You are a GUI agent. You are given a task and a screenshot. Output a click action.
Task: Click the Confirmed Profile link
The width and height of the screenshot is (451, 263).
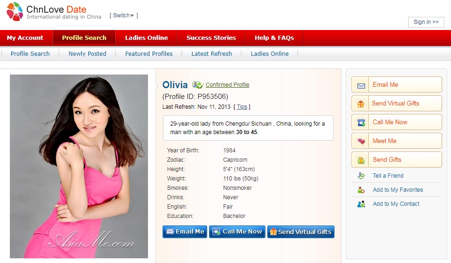tap(227, 85)
